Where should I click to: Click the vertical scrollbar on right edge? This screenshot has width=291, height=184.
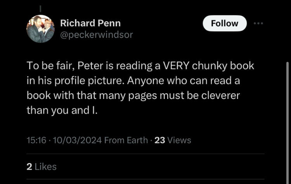click(288, 116)
